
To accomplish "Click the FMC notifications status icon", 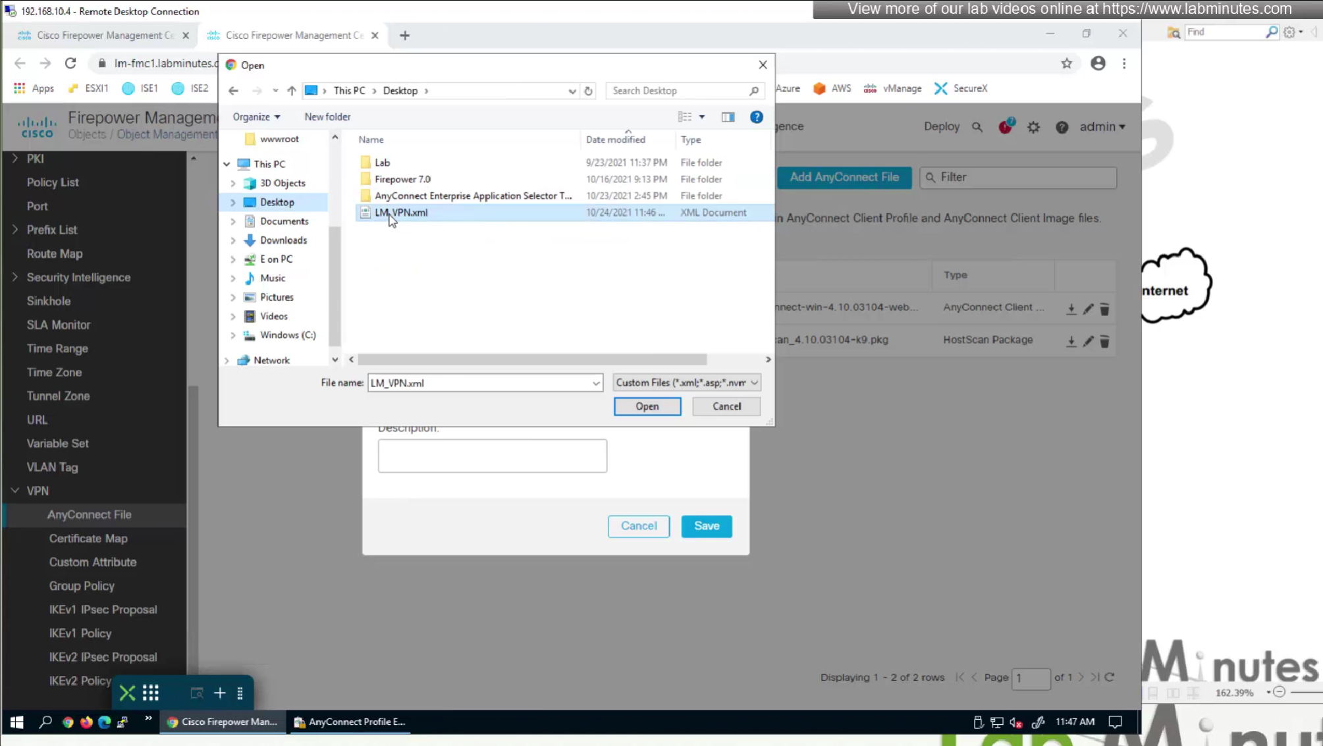I will click(1006, 127).
